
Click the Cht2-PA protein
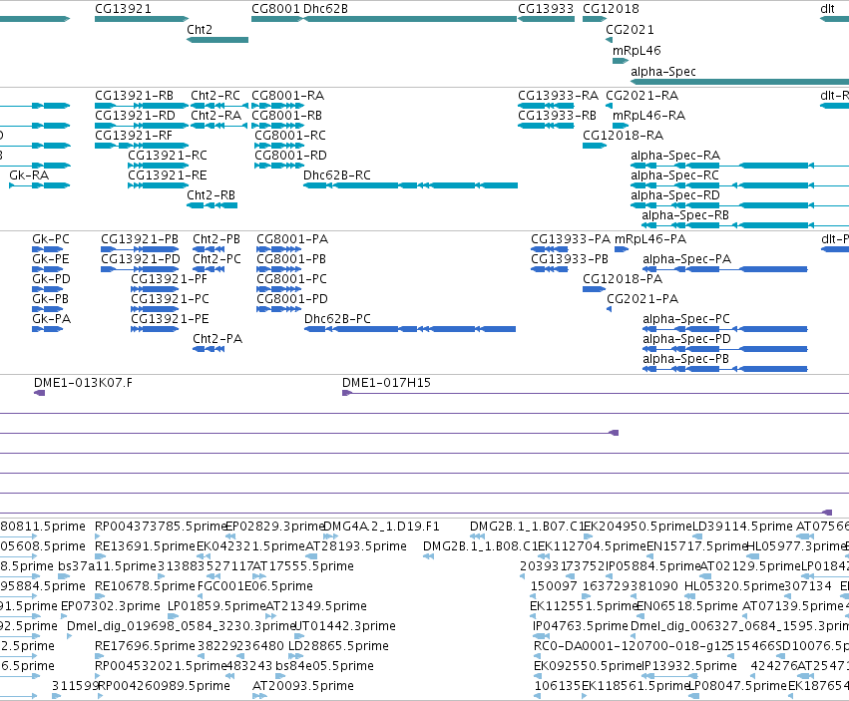pyautogui.click(x=209, y=349)
